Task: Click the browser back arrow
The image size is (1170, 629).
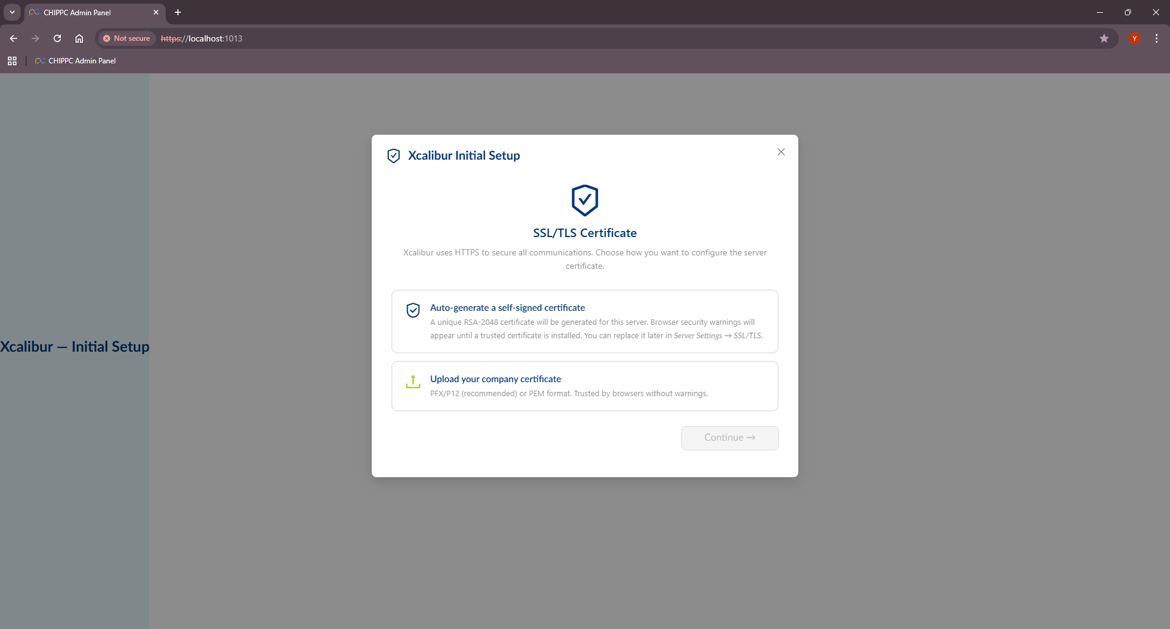Action: point(13,38)
